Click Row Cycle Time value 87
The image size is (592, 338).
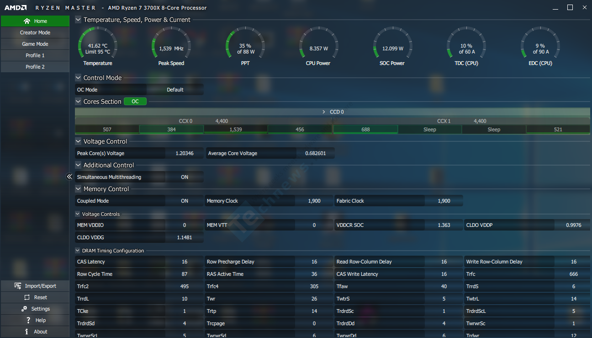(185, 274)
